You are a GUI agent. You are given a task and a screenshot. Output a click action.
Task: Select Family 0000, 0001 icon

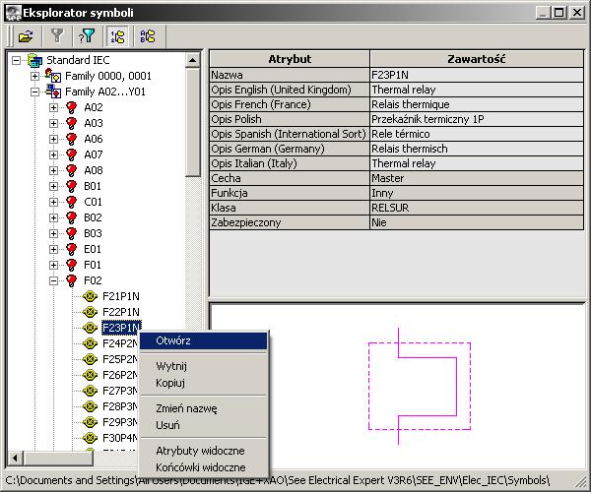[53, 76]
